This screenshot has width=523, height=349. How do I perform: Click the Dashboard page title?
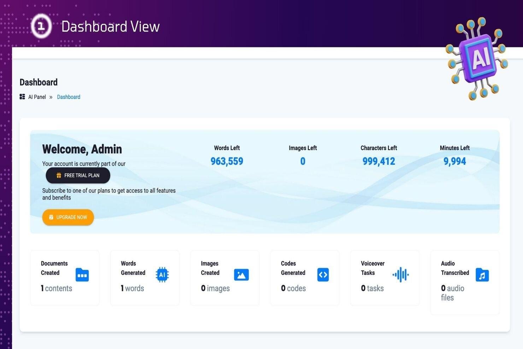tap(39, 82)
